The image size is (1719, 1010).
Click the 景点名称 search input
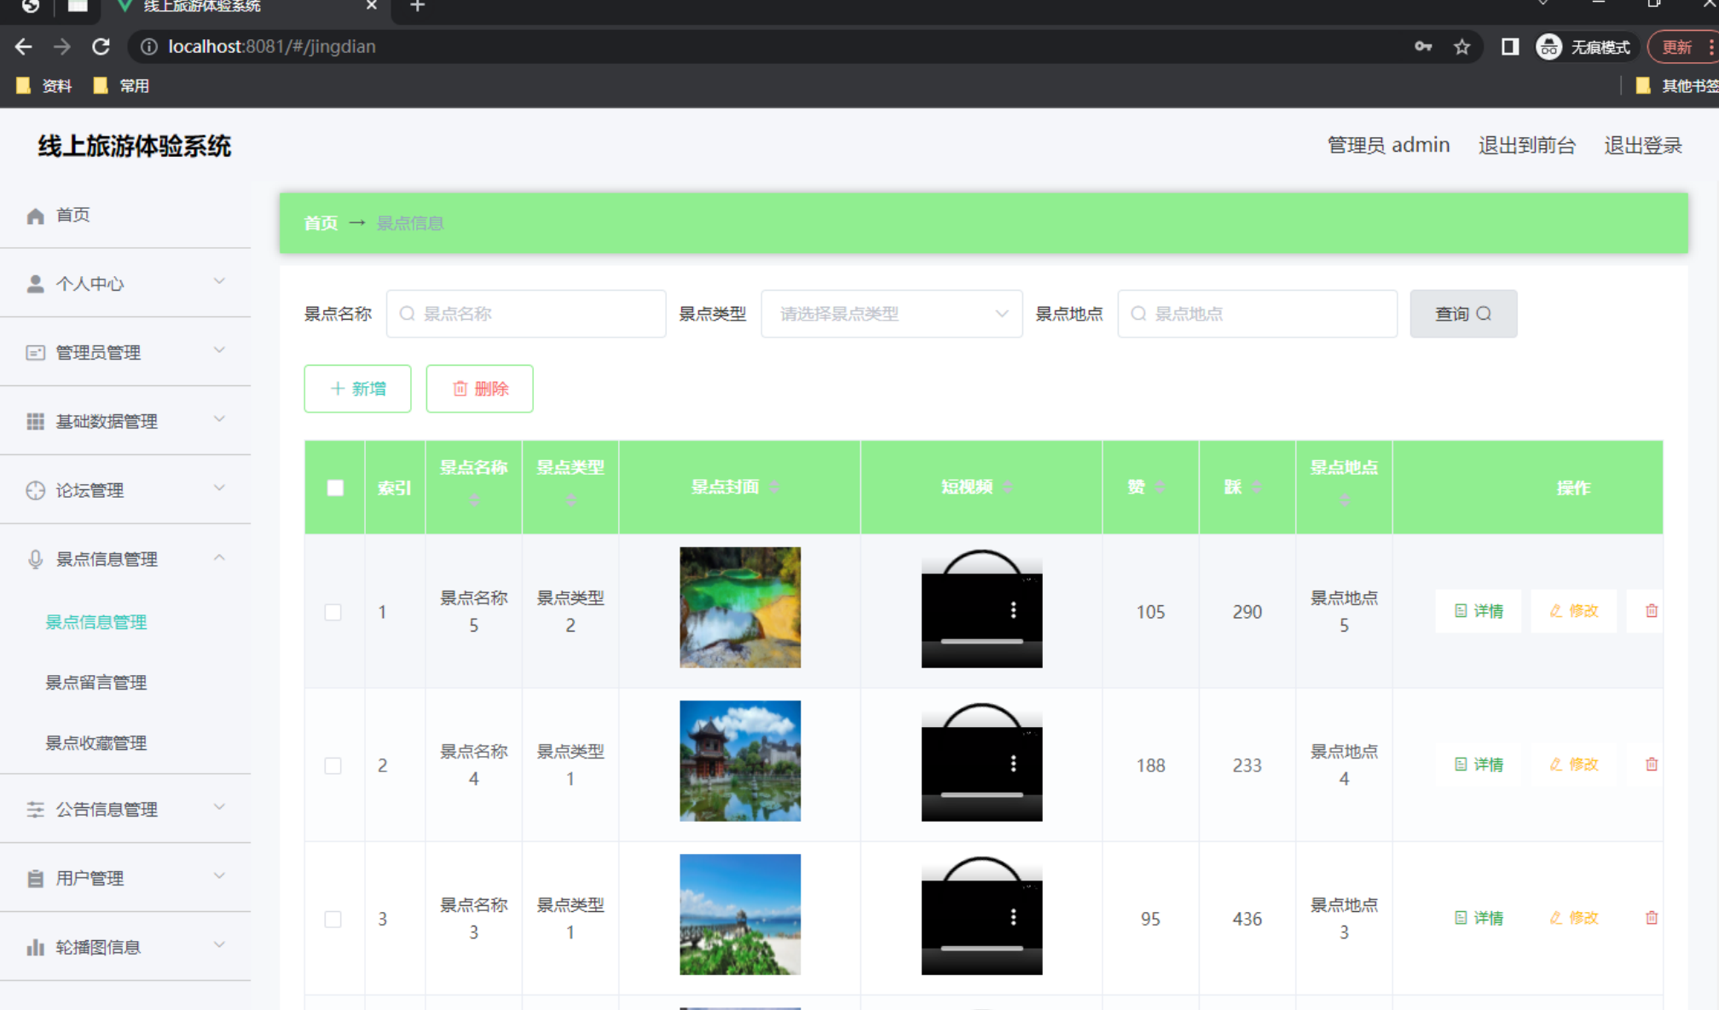[526, 314]
